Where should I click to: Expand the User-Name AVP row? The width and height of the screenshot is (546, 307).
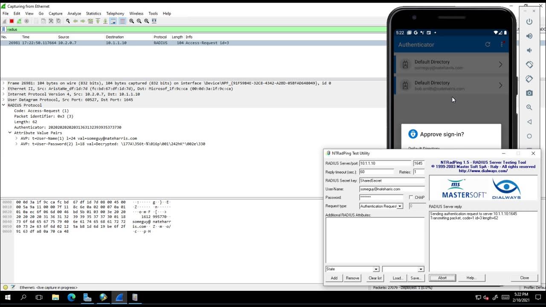[17, 138]
